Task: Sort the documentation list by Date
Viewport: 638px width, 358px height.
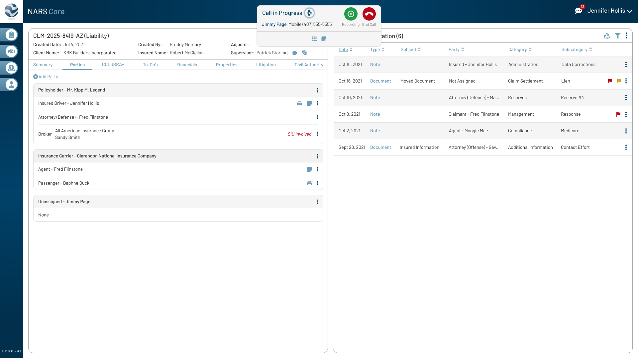Action: [344, 49]
